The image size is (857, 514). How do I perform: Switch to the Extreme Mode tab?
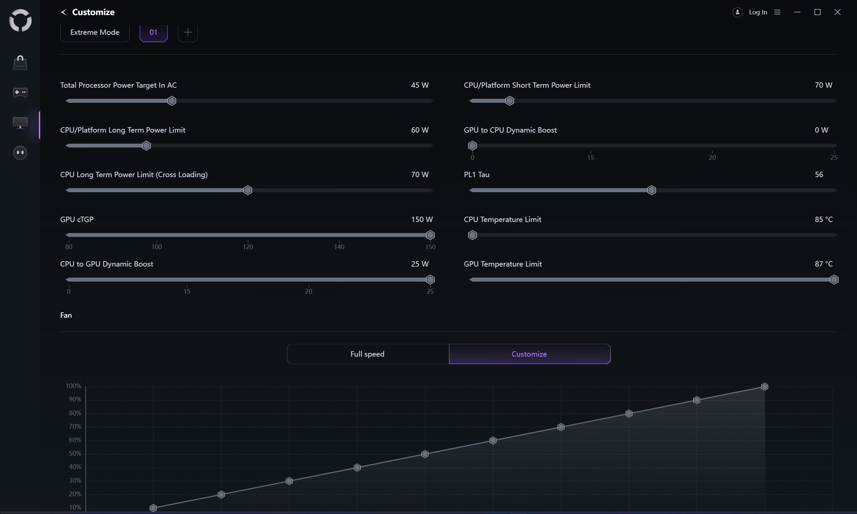(x=94, y=32)
